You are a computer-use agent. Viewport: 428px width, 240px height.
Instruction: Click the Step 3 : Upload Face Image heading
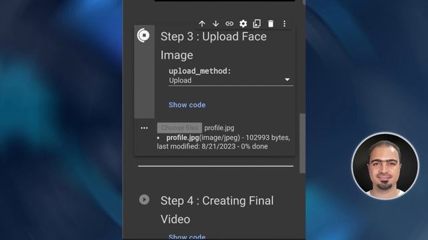213,46
